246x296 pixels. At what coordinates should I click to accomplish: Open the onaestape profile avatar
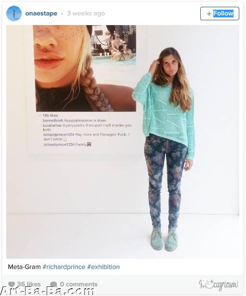[14, 14]
